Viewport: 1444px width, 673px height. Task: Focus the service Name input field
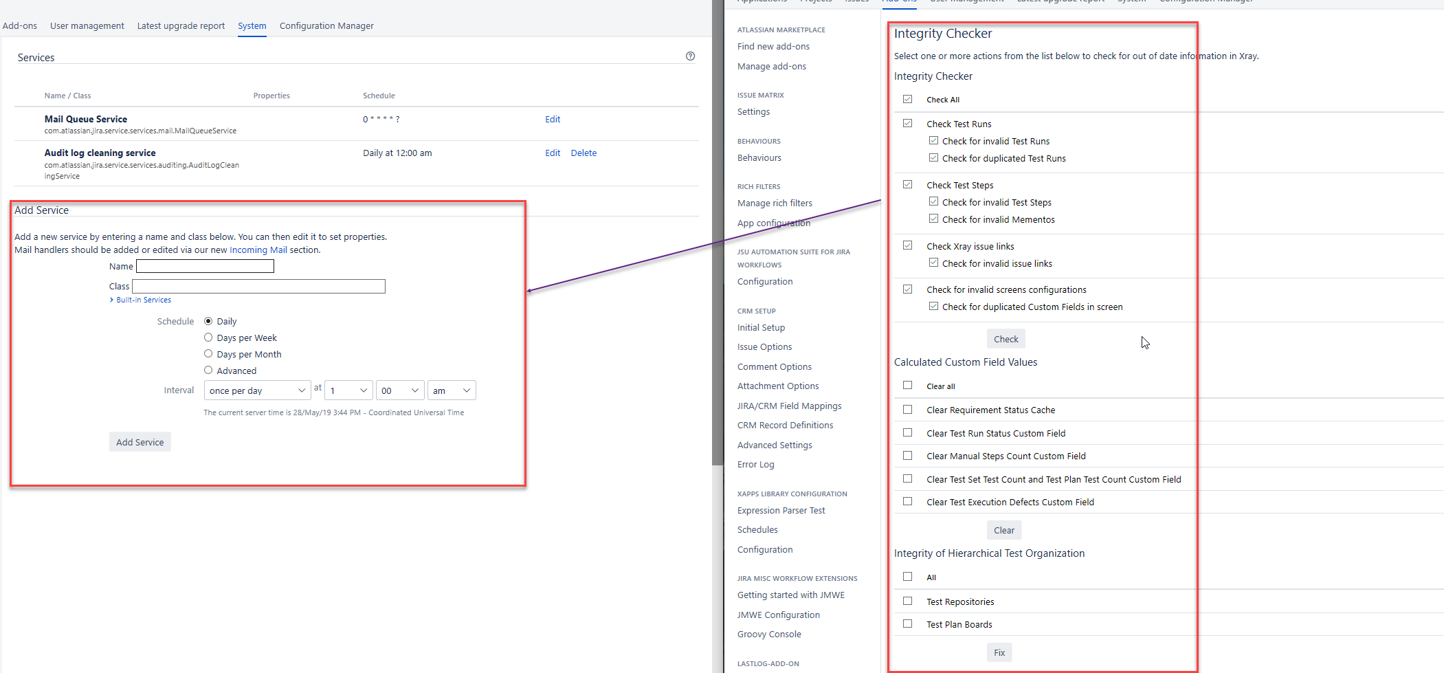tap(205, 266)
